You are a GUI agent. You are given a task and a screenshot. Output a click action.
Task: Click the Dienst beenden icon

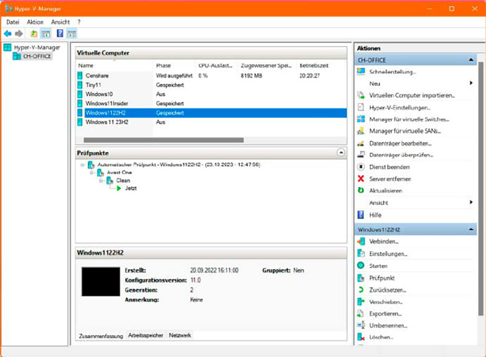pos(361,167)
